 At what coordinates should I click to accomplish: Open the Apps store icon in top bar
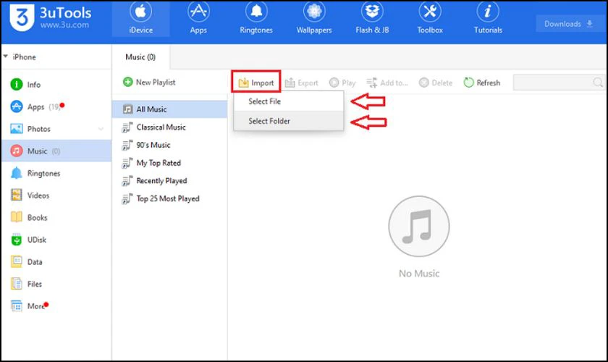pos(198,12)
